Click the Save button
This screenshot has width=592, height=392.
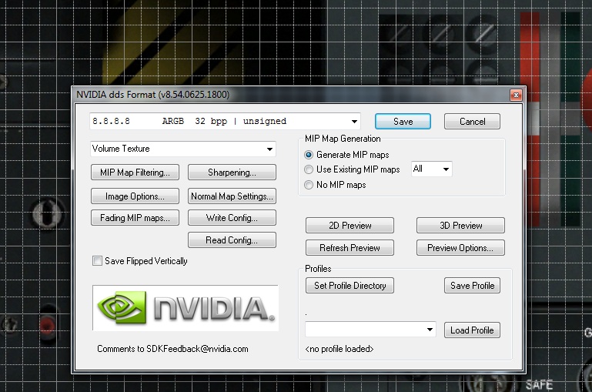tap(403, 122)
